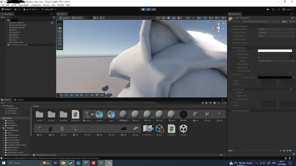Click the Base Map white color swatch
This screenshot has width=296, height=166.
(x=275, y=51)
